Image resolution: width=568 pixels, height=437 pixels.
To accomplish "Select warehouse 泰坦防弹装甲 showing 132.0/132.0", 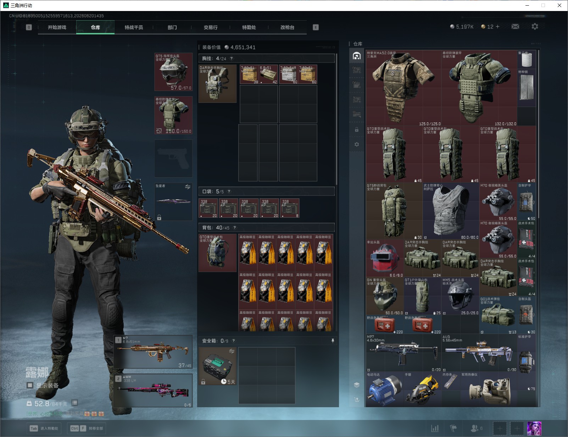I will (x=479, y=88).
